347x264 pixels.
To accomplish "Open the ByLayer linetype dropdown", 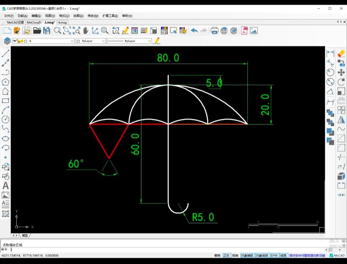I will [149, 41].
